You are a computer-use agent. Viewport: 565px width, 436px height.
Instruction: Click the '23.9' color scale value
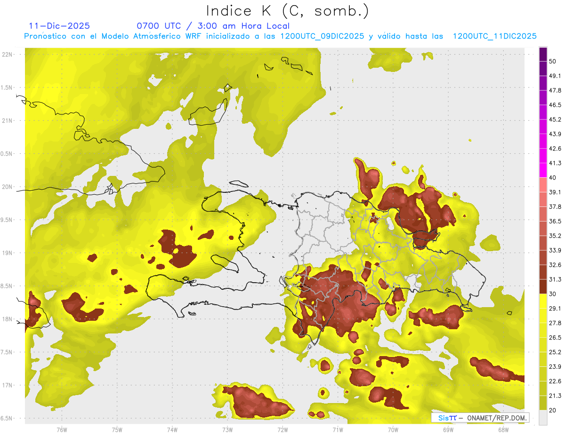tap(555, 366)
